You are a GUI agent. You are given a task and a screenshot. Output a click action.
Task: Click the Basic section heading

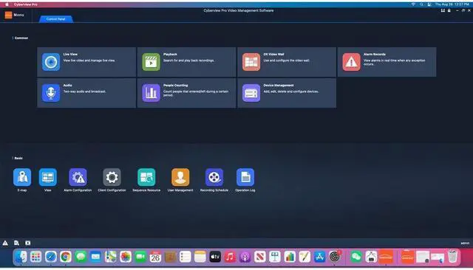coord(18,158)
